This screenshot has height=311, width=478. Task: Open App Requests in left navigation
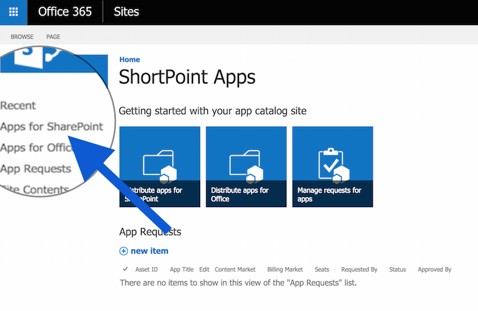pos(35,168)
